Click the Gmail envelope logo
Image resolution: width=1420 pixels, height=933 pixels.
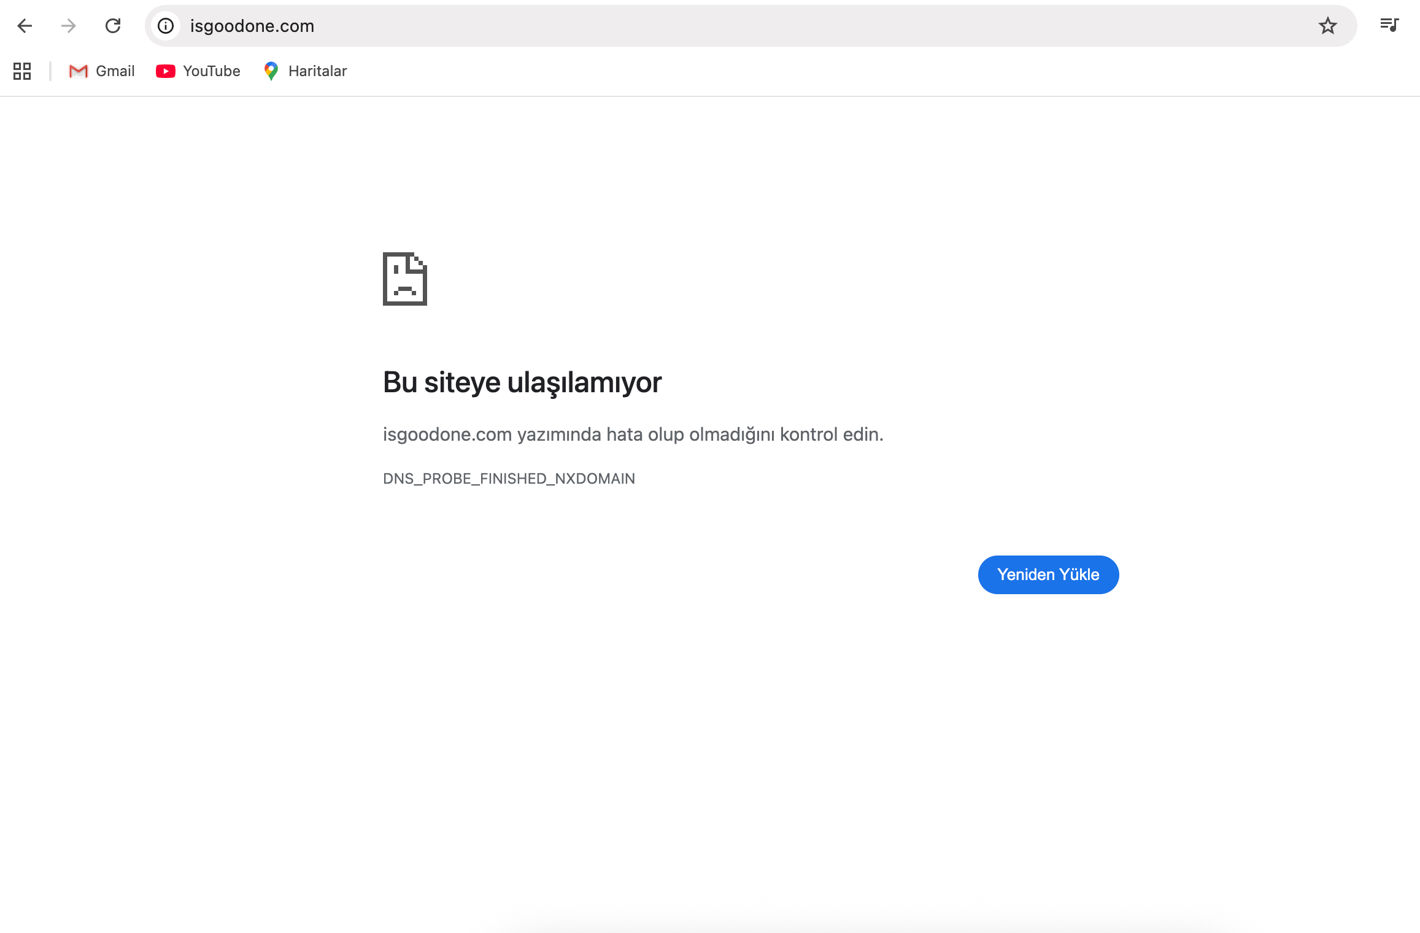(x=78, y=71)
